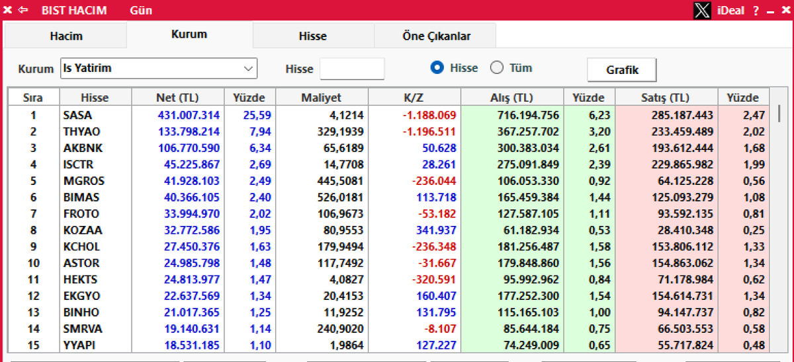Sort by the Sıra column header
Image resolution: width=794 pixels, height=362 pixels.
tap(32, 98)
